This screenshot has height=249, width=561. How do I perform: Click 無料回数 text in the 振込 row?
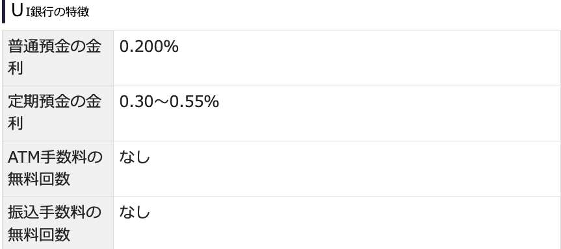click(39, 234)
